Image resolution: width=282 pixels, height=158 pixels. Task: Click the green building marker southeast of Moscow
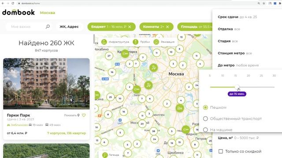(x=180, y=108)
